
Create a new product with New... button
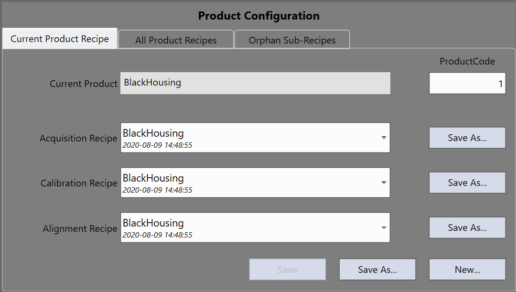tap(467, 270)
